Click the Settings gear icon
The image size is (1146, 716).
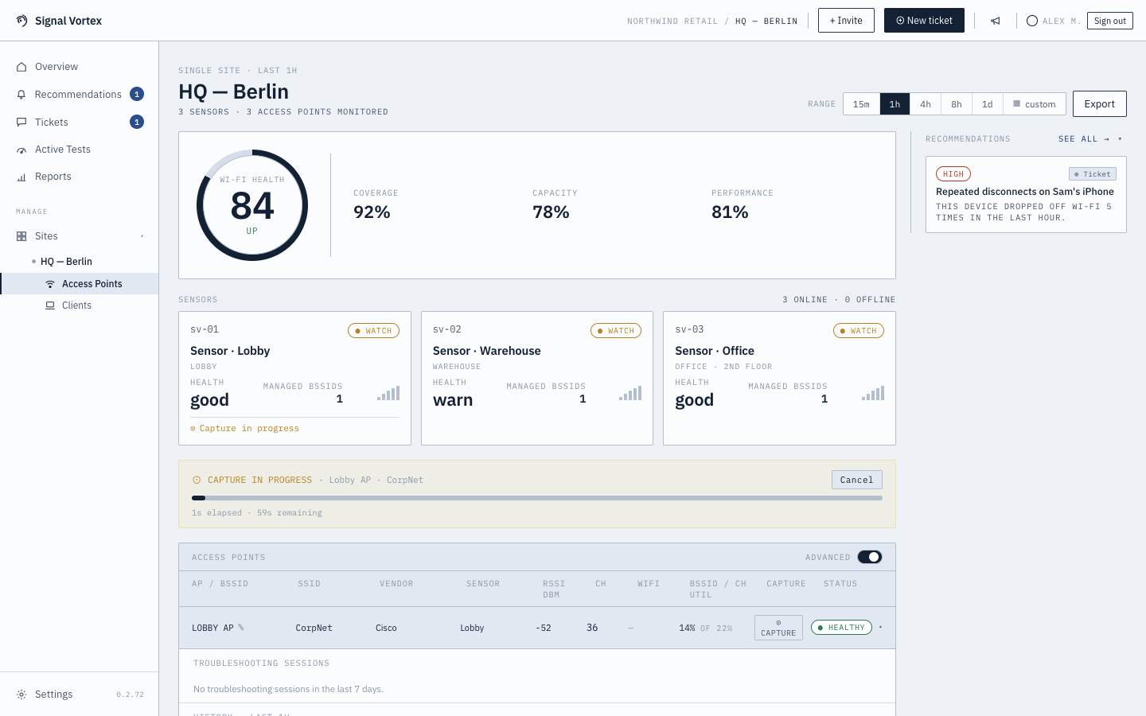21,695
